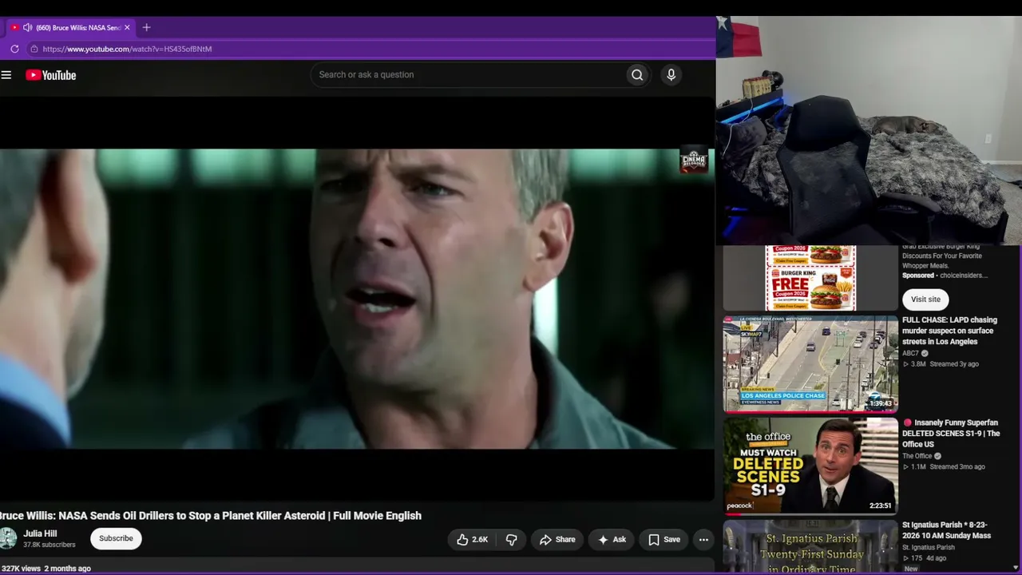
Task: Open more actions three-dot menu
Action: click(703, 540)
